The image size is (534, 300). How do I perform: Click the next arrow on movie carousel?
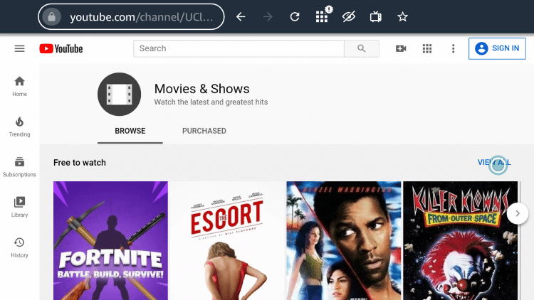[x=518, y=213]
